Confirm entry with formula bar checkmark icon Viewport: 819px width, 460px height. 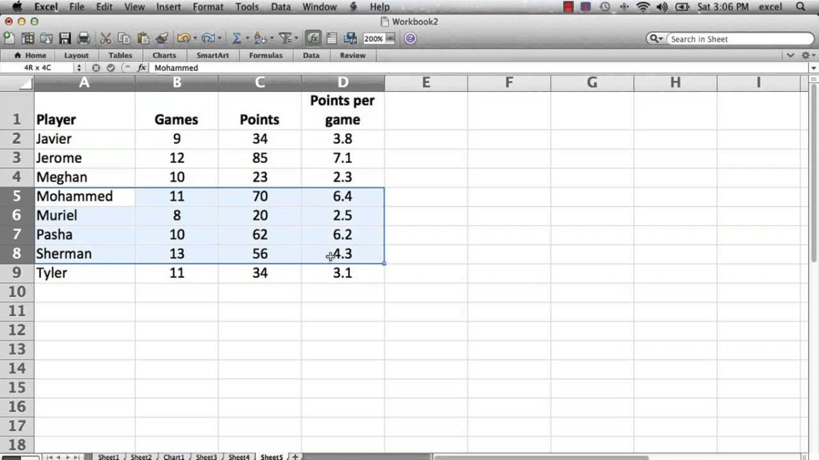[111, 67]
